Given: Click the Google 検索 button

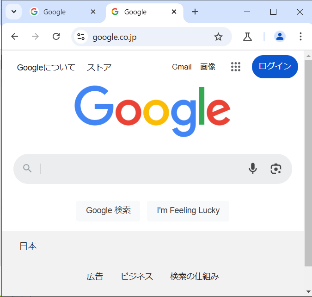Looking at the screenshot, I should tap(108, 211).
